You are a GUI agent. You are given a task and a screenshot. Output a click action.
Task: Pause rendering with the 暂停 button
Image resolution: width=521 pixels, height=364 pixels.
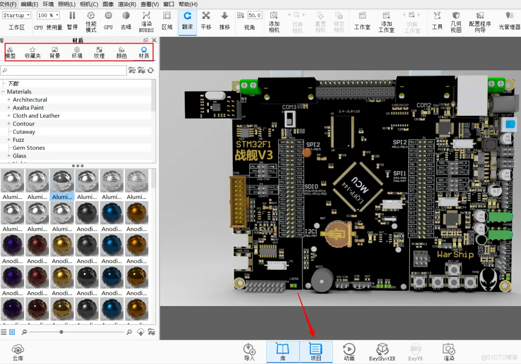72,21
